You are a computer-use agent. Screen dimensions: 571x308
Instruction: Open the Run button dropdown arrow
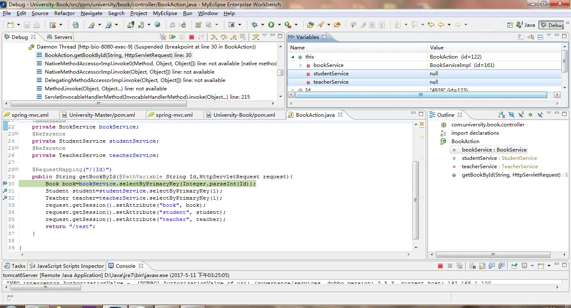(278, 25)
